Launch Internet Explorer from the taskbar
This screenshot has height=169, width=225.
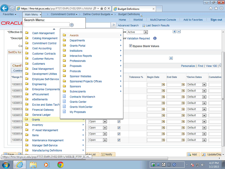20,164
